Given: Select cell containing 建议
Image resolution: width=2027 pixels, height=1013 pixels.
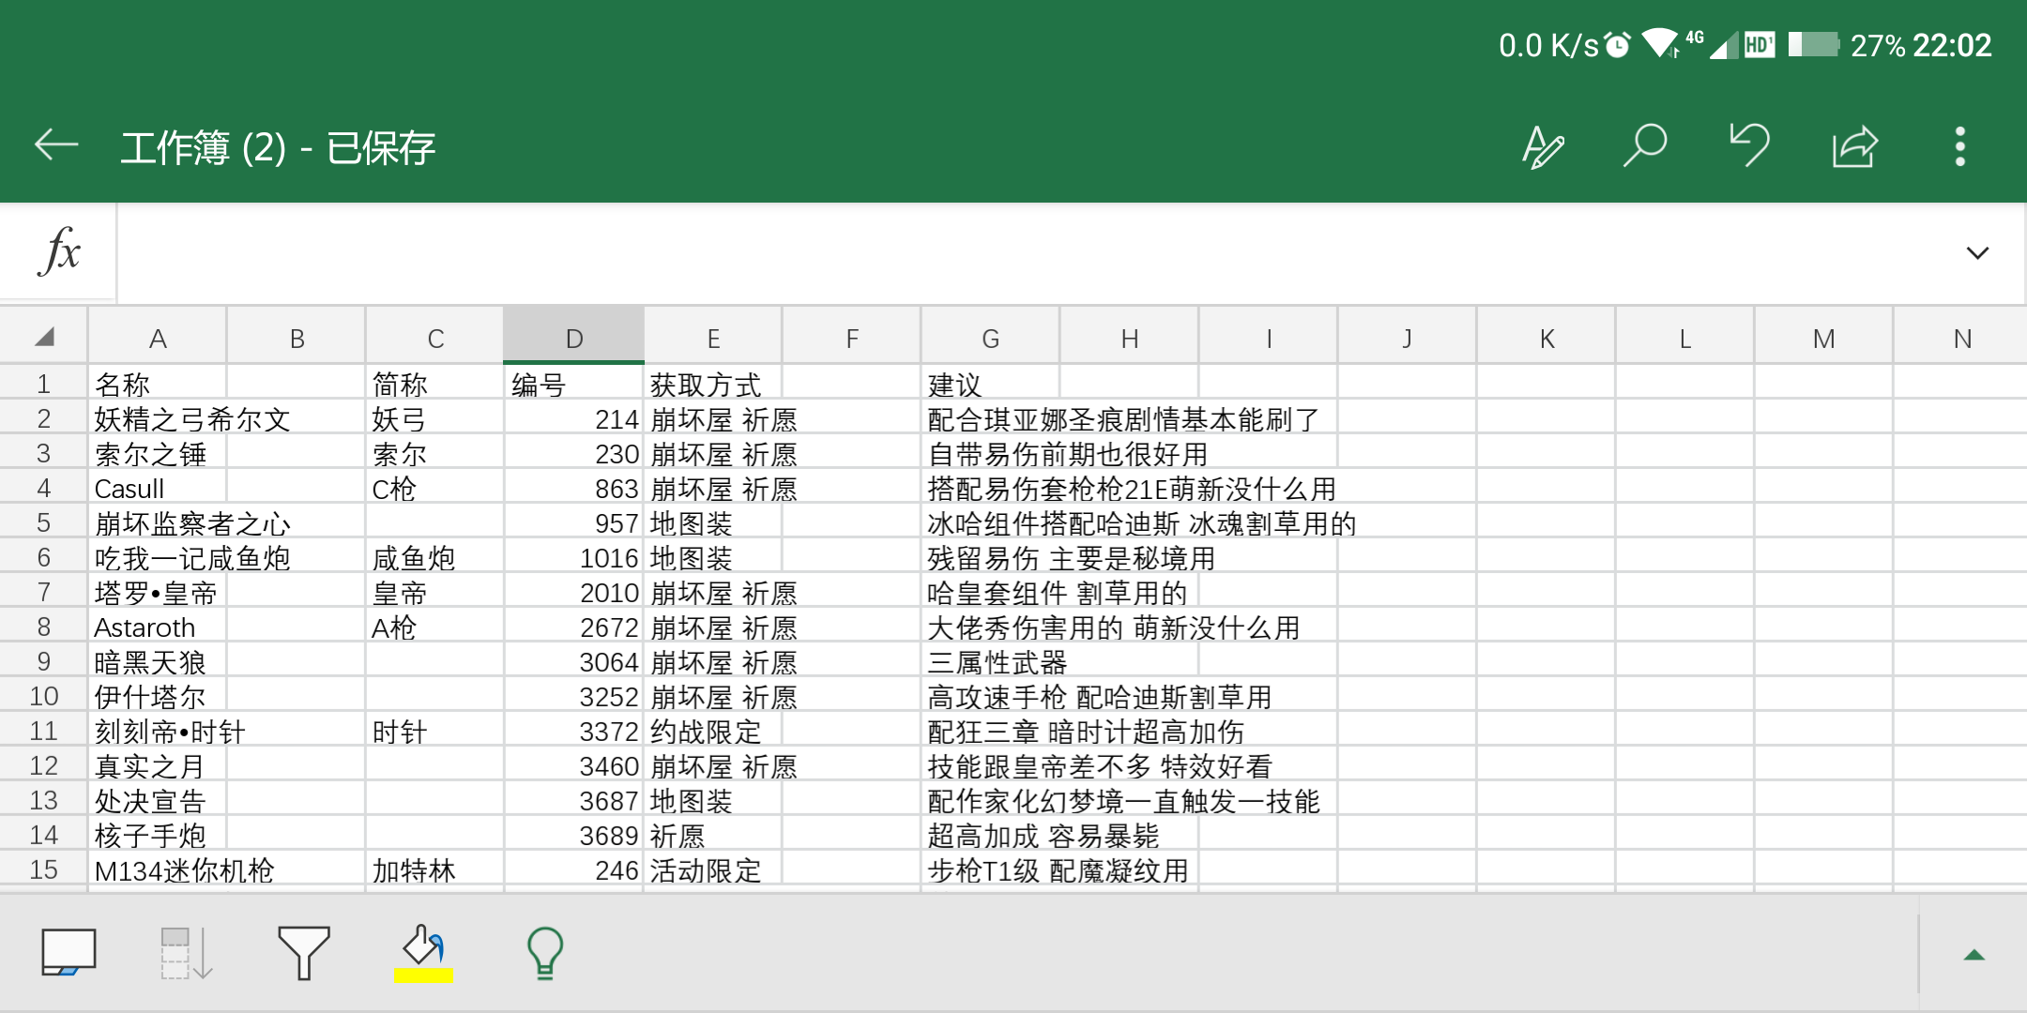Looking at the screenshot, I should pyautogui.click(x=991, y=384).
